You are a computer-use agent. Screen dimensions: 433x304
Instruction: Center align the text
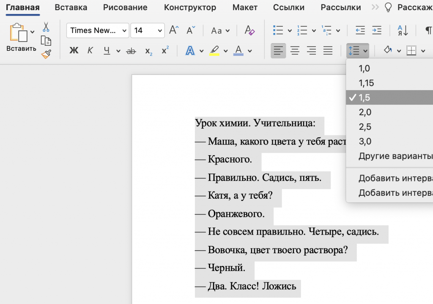click(295, 51)
